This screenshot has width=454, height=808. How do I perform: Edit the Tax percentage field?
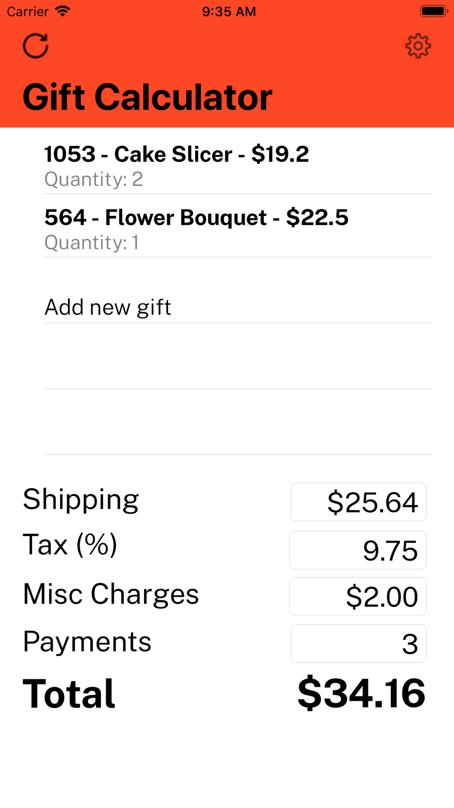pos(358,550)
